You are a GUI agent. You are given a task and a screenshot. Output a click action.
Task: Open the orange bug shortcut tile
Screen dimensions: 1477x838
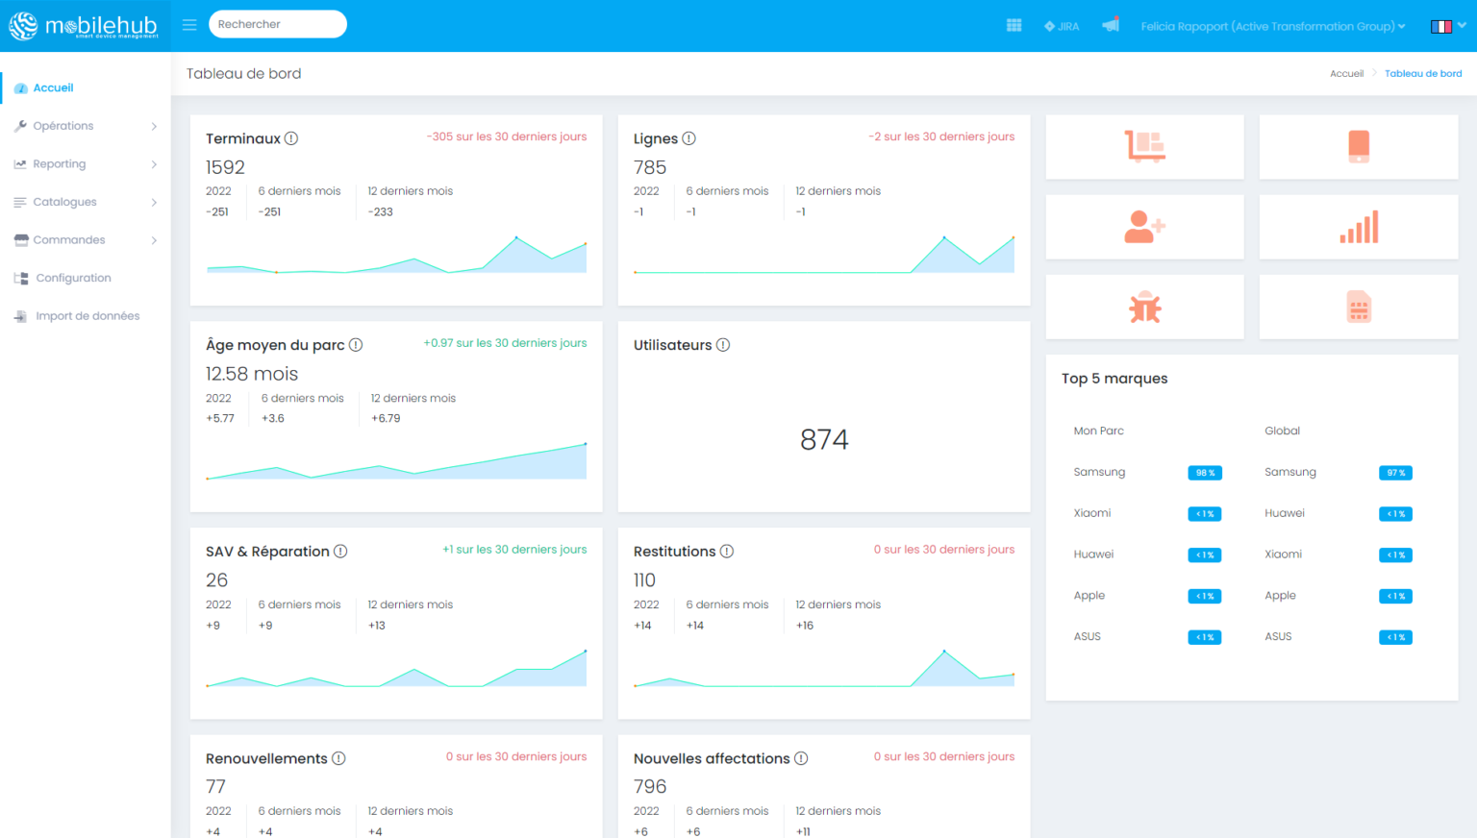[1144, 308]
